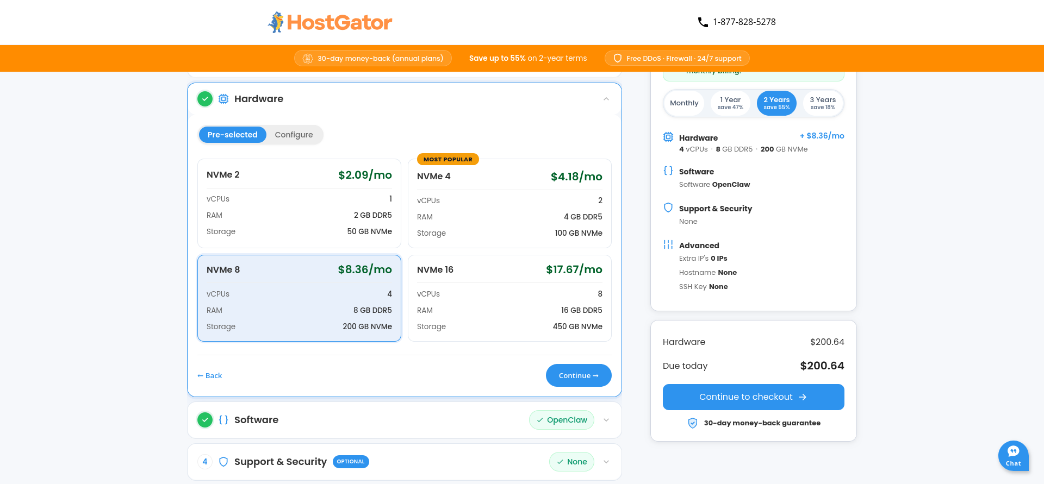
Task: Click the + $8.36/mo summary price
Action: pyautogui.click(x=822, y=136)
